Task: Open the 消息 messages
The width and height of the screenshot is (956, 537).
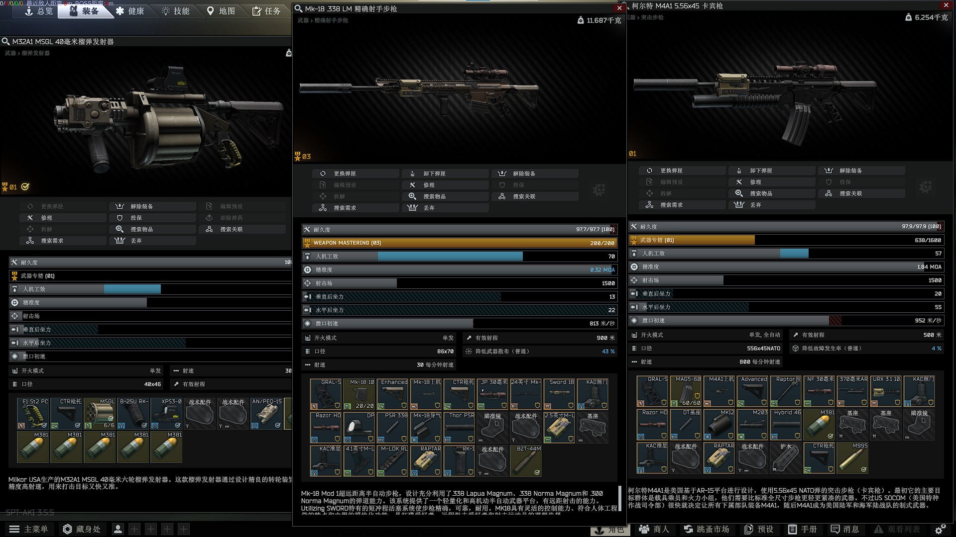Action: coord(845,529)
